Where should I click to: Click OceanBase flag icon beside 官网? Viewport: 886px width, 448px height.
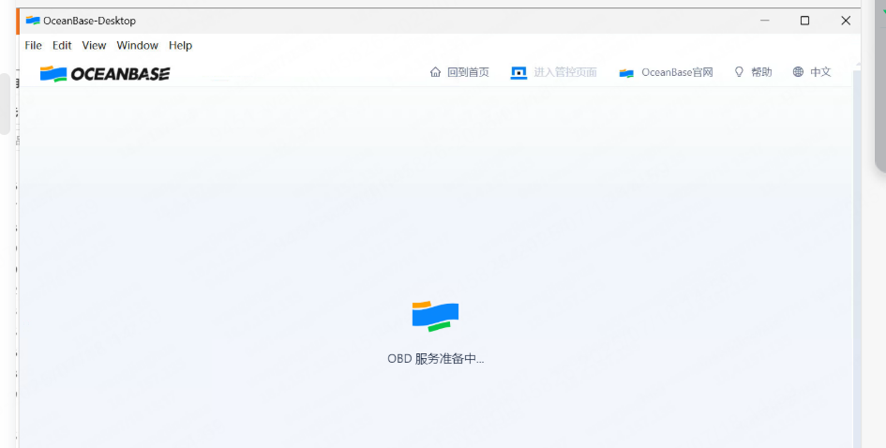[626, 73]
